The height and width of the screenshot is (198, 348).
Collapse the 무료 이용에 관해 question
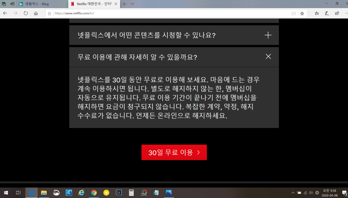[x=174, y=57]
